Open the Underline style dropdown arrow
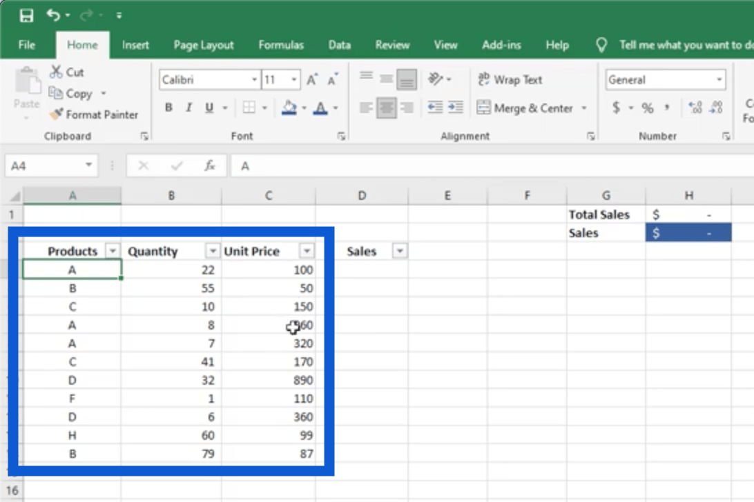Screen dimensions: 754x502 click(224, 108)
